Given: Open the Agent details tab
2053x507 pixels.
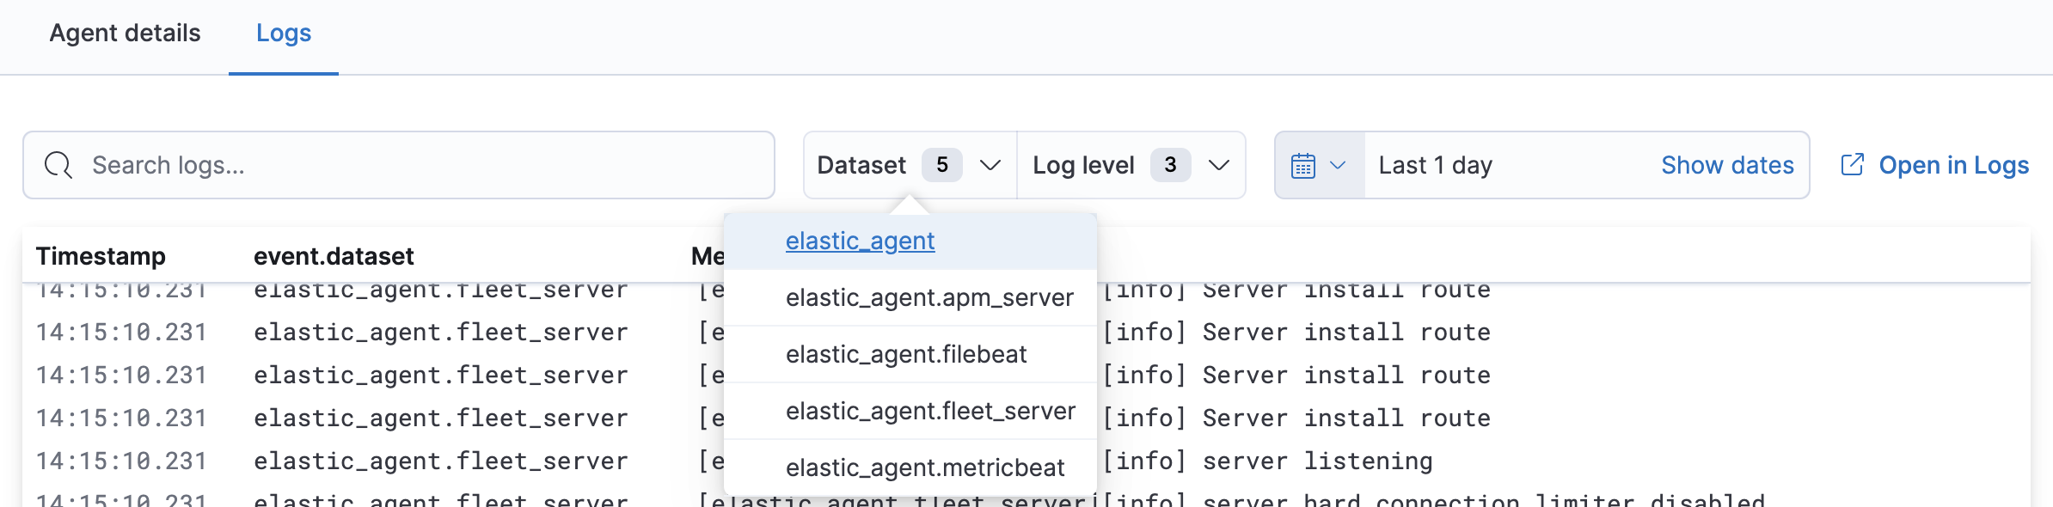Looking at the screenshot, I should tap(125, 34).
